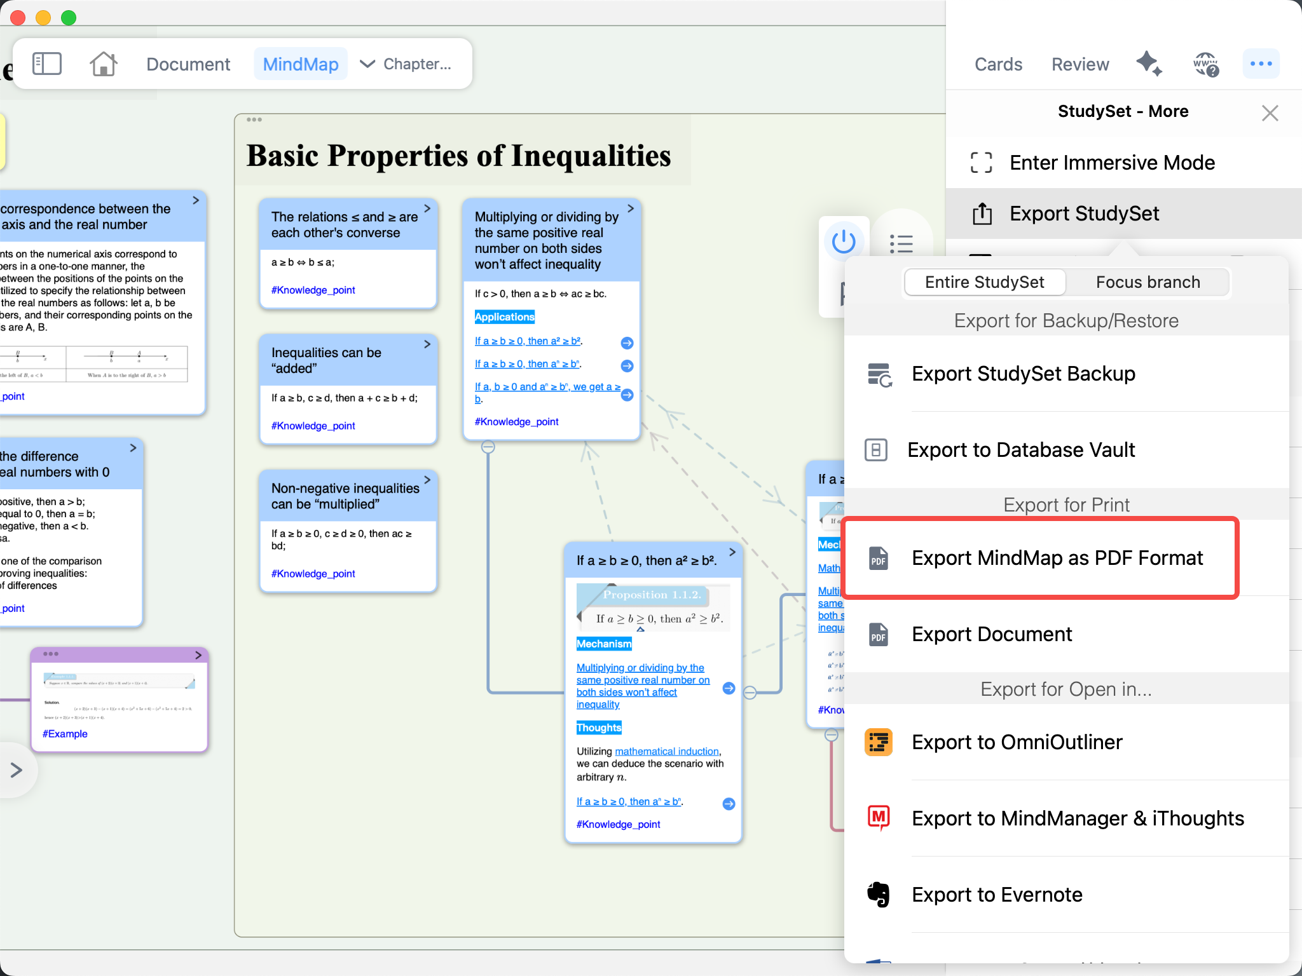Collapse the branch node under Multiplying card

(488, 447)
